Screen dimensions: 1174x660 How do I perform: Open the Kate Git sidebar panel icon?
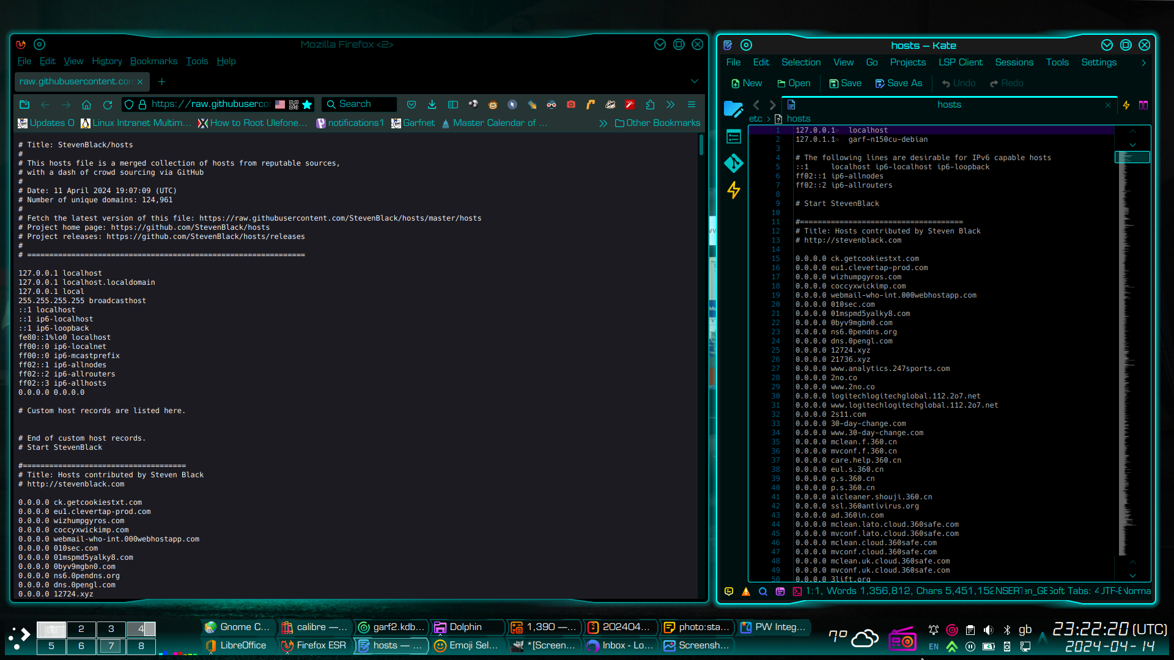coord(733,163)
